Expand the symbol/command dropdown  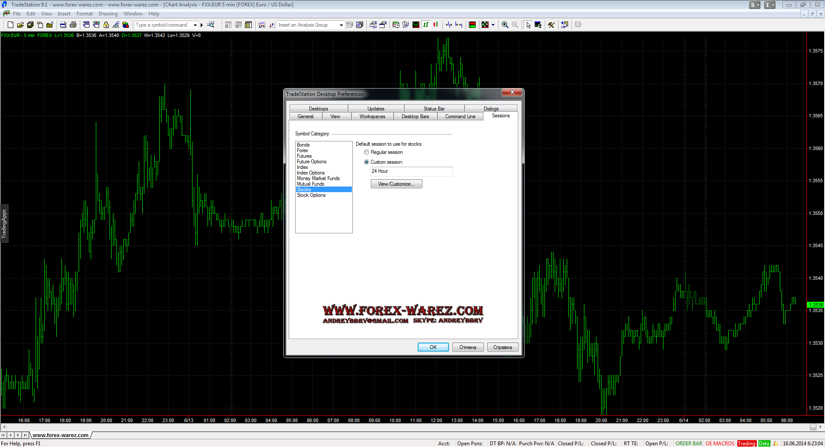(195, 25)
